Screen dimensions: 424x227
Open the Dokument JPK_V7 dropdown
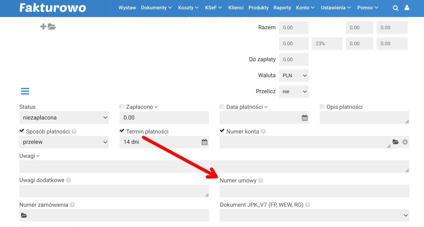pos(314,215)
